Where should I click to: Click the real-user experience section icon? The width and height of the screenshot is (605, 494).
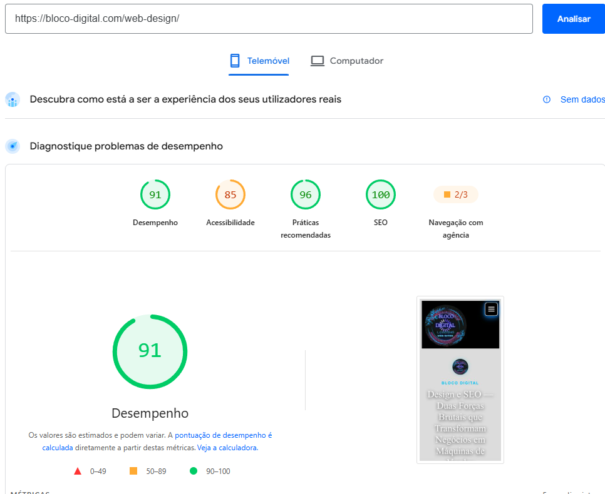click(13, 99)
